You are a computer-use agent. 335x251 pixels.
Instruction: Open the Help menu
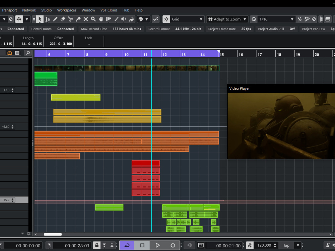click(138, 10)
